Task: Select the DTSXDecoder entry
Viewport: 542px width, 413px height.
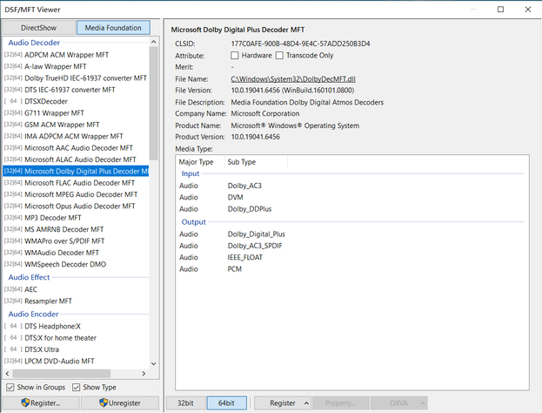Action: [76, 101]
